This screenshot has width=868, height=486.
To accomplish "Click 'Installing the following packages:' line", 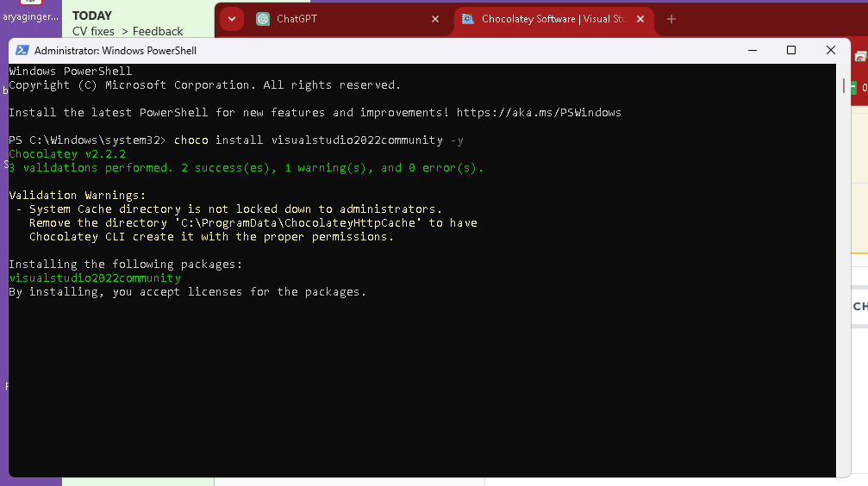I will tap(126, 265).
